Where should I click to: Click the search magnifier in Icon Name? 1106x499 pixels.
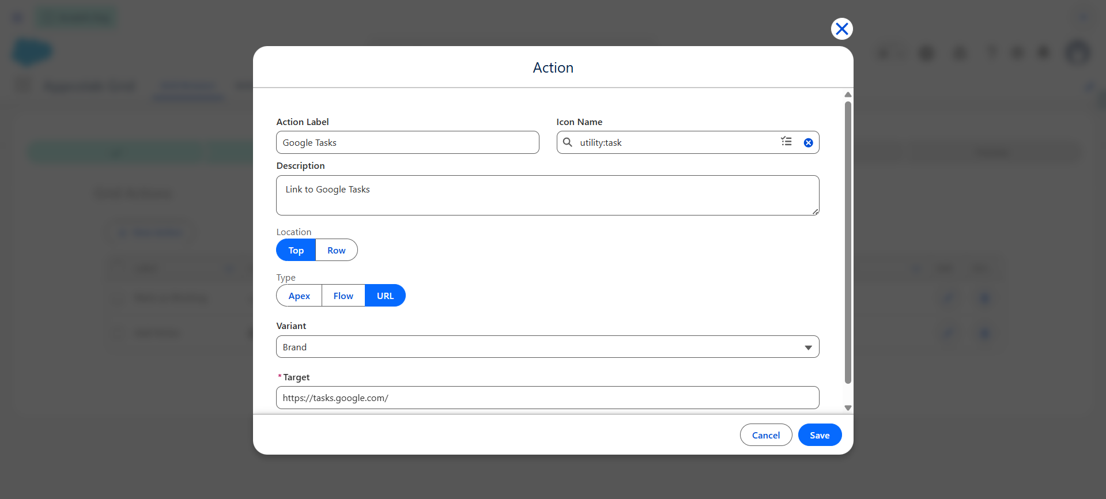[x=567, y=142]
